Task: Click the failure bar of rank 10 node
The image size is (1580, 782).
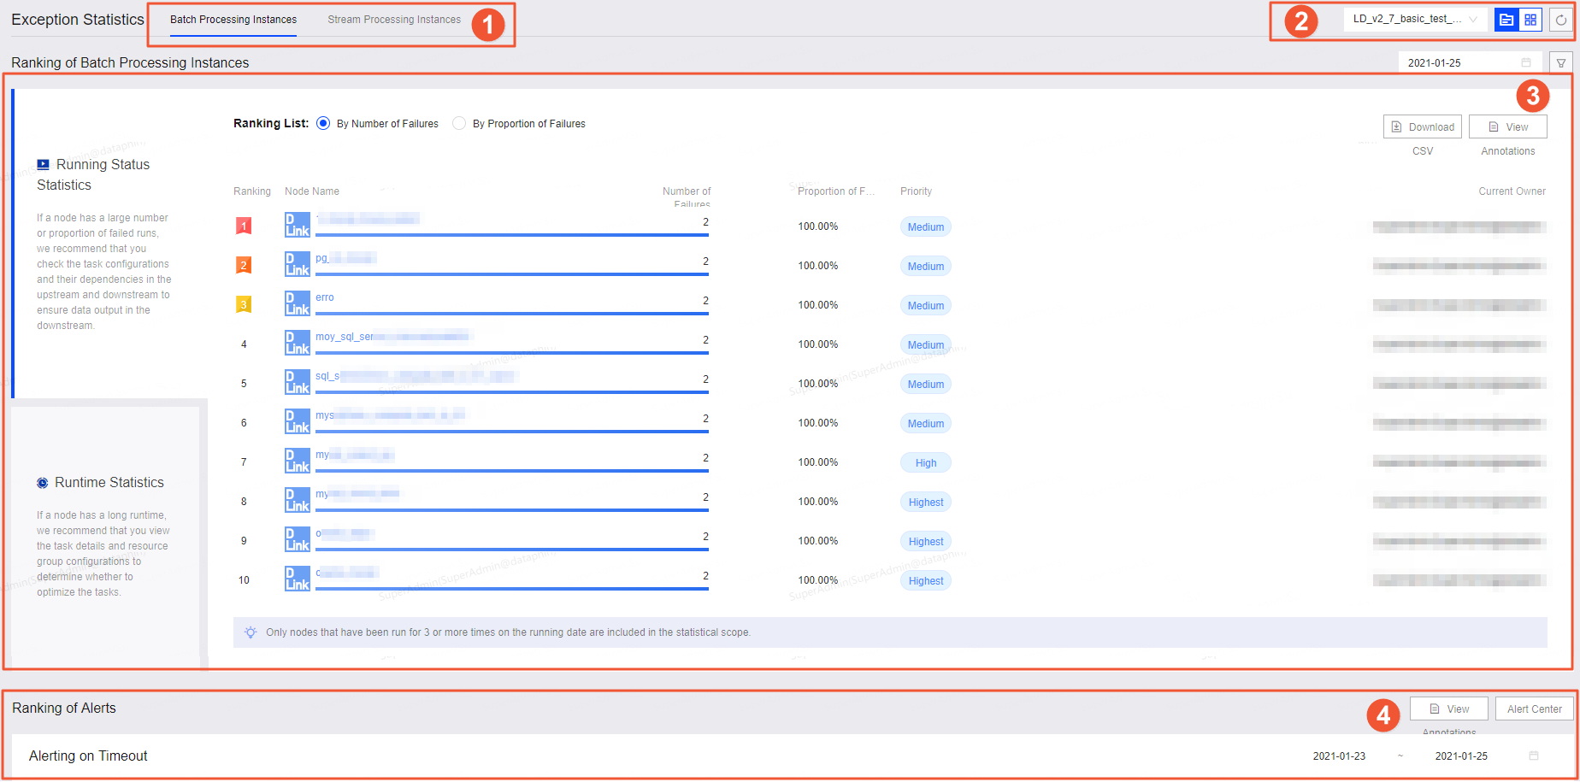Action: click(x=512, y=589)
